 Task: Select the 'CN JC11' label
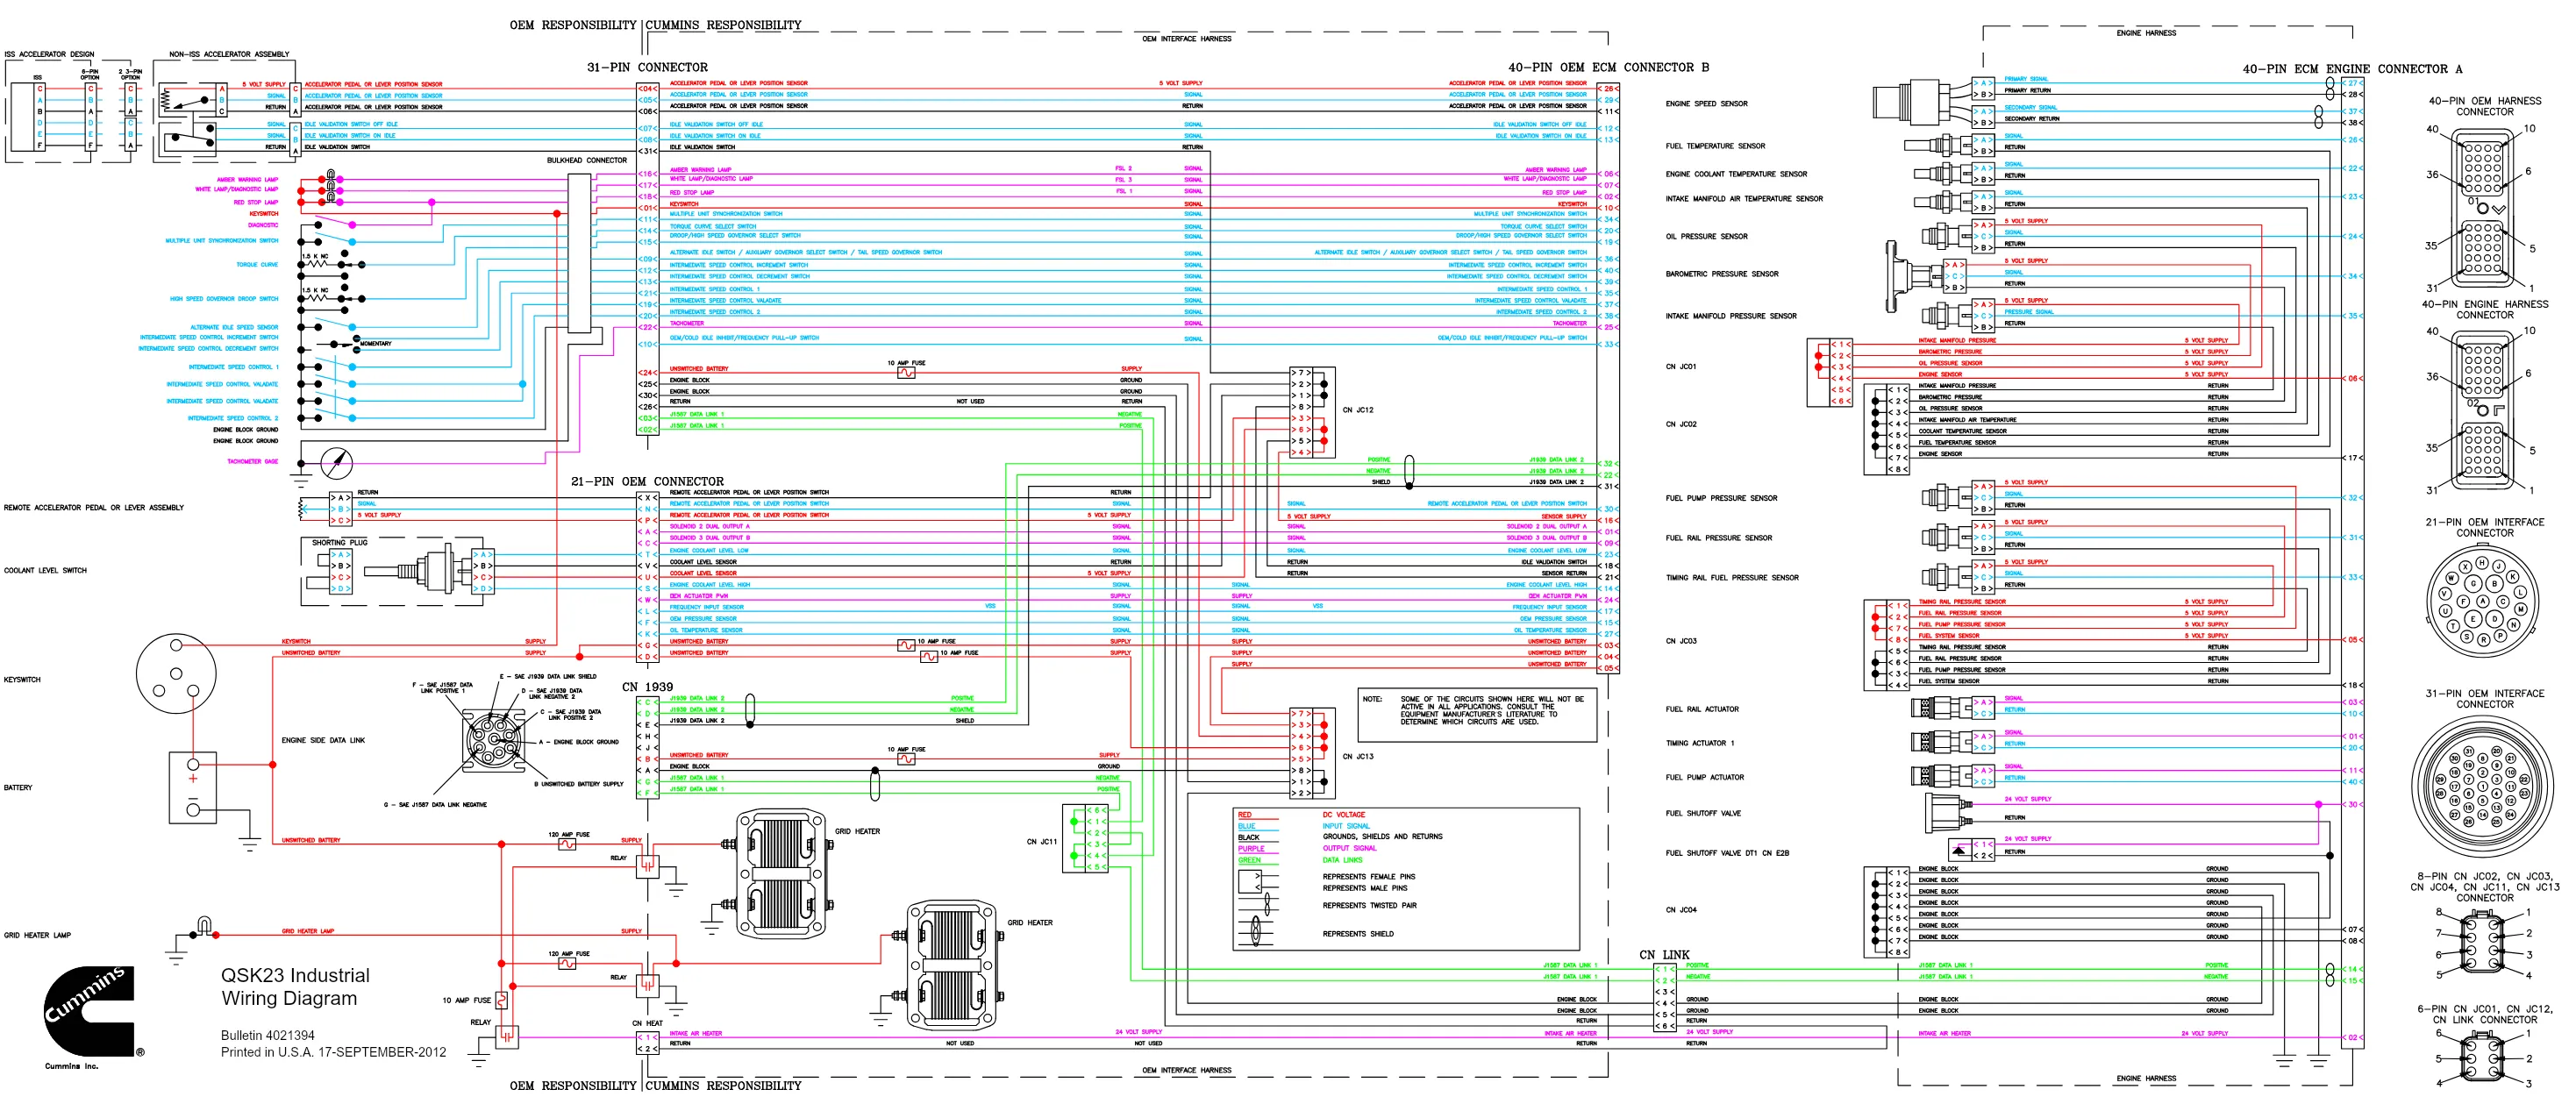click(1041, 841)
